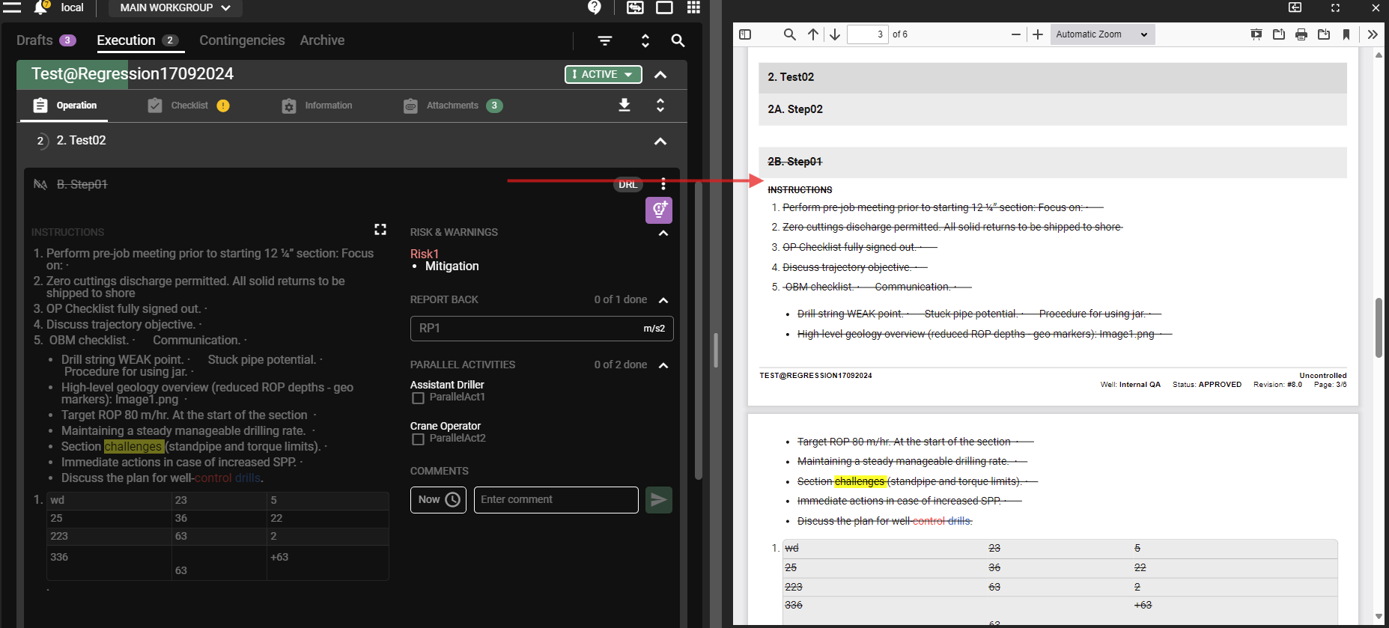Open the Attachments tab
The image size is (1389, 628).
[x=452, y=106]
